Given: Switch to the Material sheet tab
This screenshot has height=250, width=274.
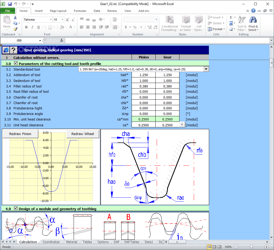Looking at the screenshot, I should 72,242.
